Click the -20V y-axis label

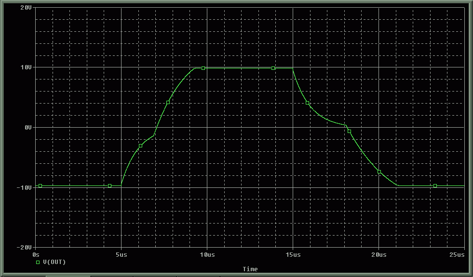click(24, 247)
